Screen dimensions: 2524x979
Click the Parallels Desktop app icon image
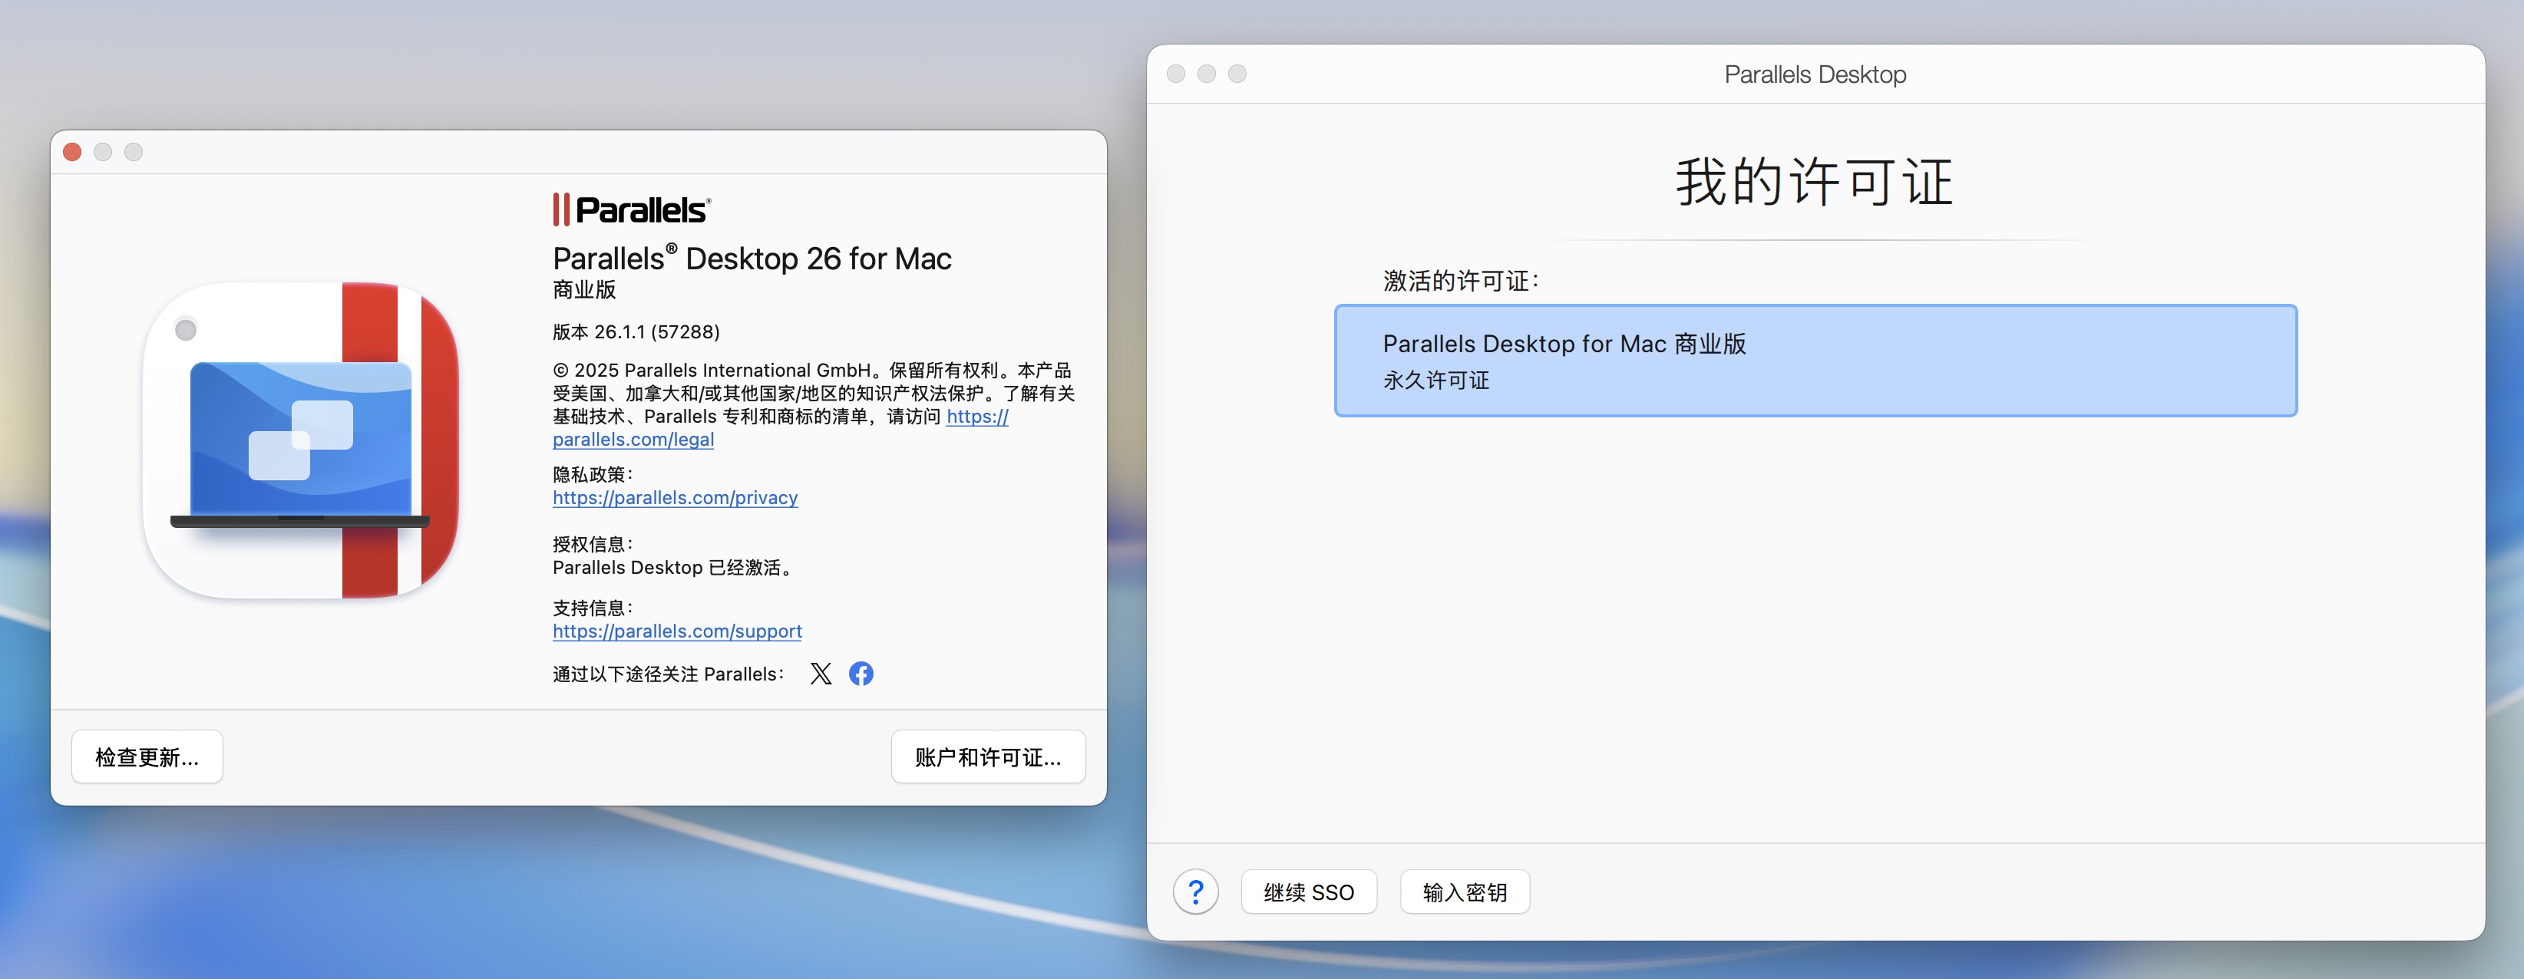point(302,440)
